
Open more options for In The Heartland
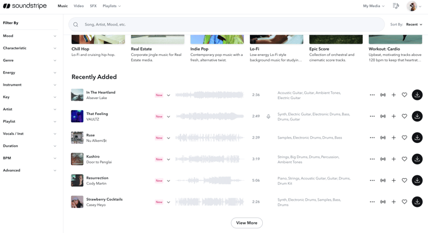(372, 95)
